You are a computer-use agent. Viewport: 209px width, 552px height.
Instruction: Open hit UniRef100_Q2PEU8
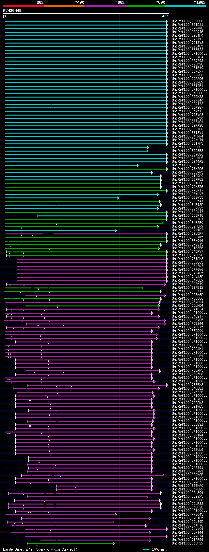tap(187, 21)
